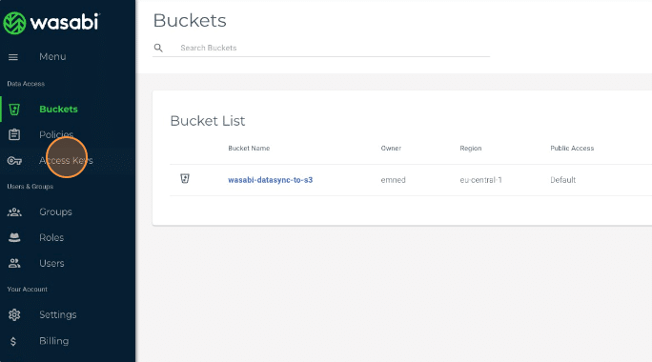Open the Roles hat icon
Screen dimensions: 652x362
click(14, 238)
